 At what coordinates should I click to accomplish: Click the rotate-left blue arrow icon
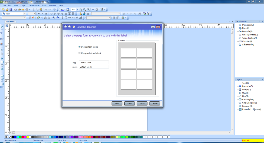(x=54, y=18)
